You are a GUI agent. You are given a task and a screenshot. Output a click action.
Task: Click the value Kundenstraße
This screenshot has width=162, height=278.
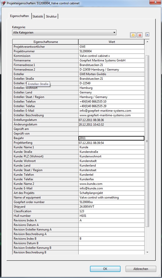111,152
